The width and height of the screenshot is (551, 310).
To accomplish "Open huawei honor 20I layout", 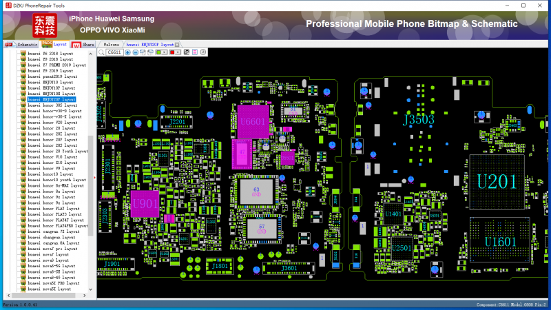I will click(52, 134).
